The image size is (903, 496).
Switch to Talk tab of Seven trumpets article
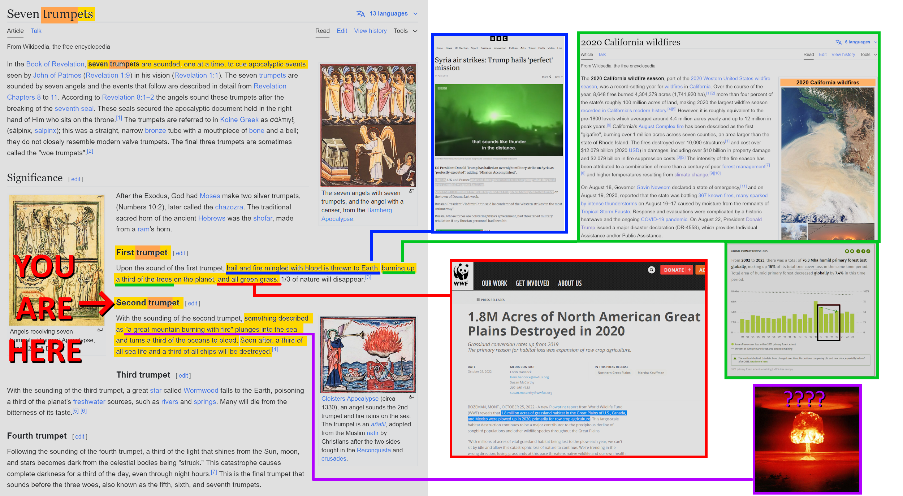coord(36,31)
